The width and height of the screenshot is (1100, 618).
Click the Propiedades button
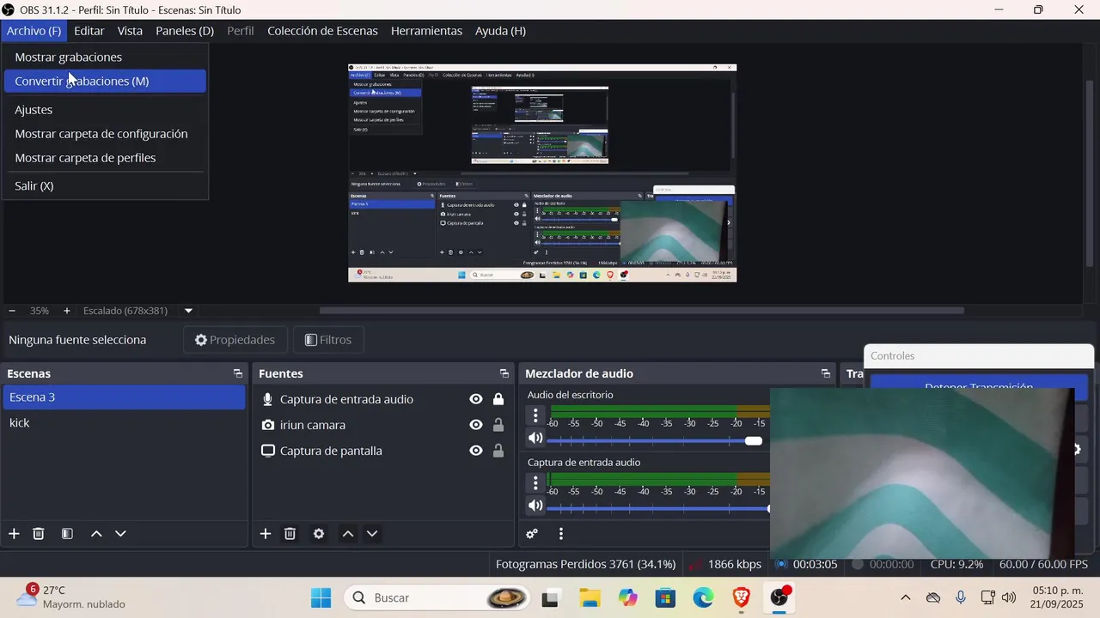click(236, 340)
